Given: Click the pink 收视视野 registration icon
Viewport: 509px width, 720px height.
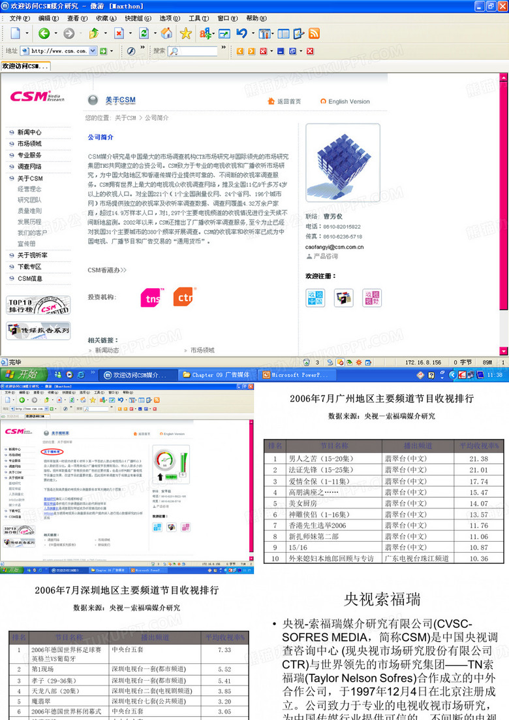Looking at the screenshot, I should click(x=372, y=298).
